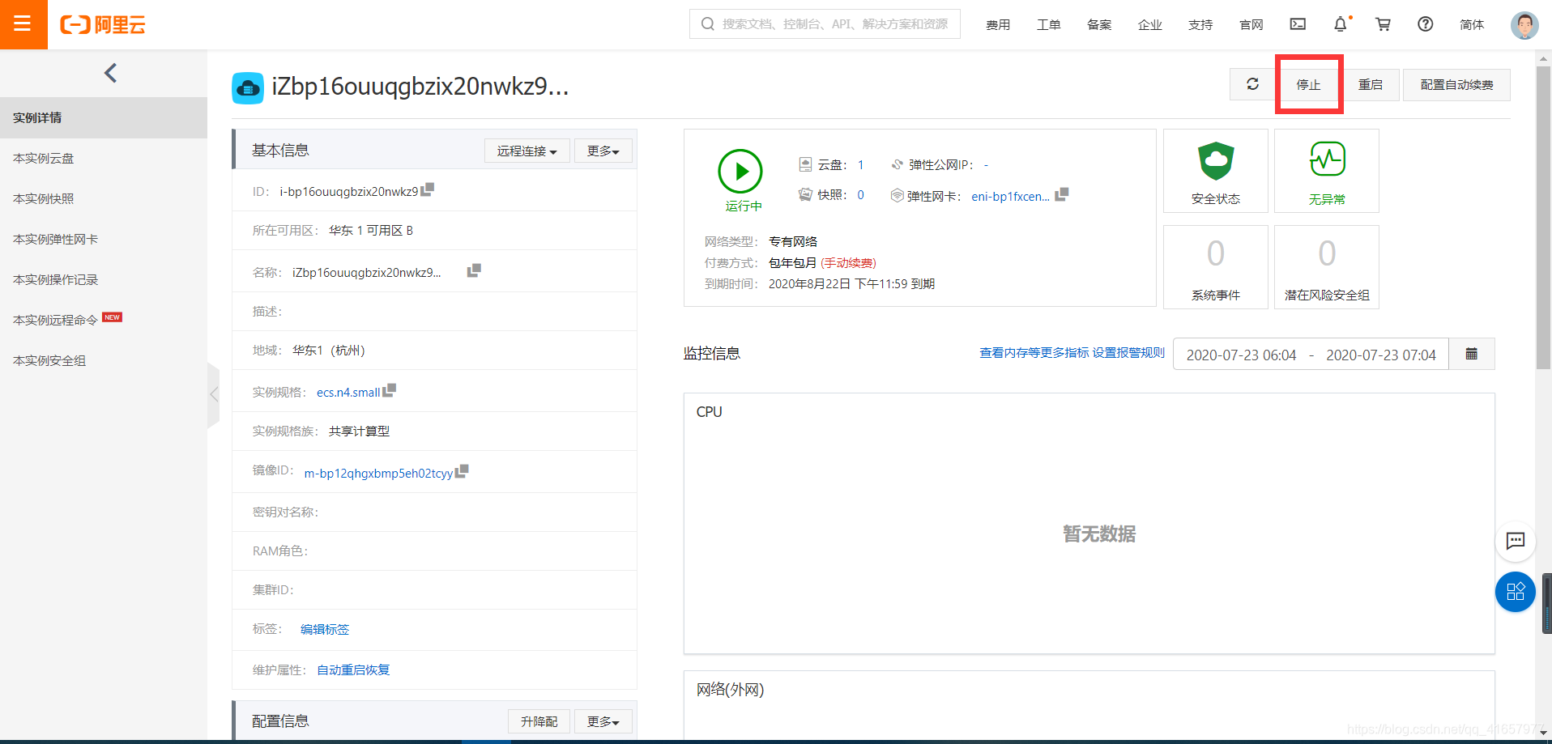The width and height of the screenshot is (1552, 744).
Task: Open the 系统事件 count card
Action: pos(1216,267)
